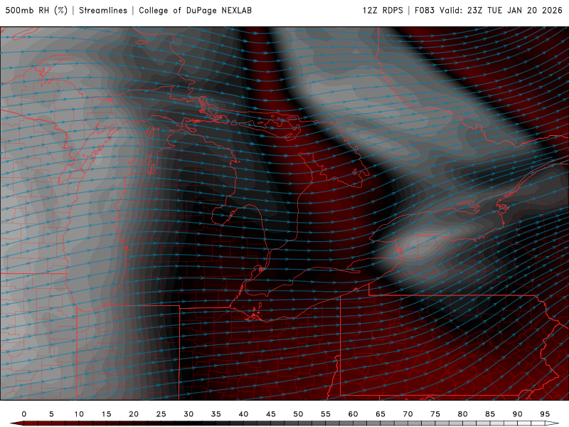The height and width of the screenshot is (427, 569).
Task: Click legend value '90'
Action: pos(517,414)
